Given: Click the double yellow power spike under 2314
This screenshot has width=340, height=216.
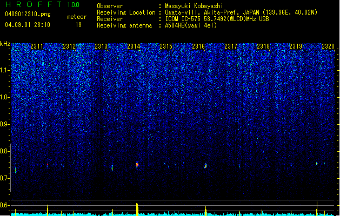Looking at the screenshot, I should tap(137, 210).
